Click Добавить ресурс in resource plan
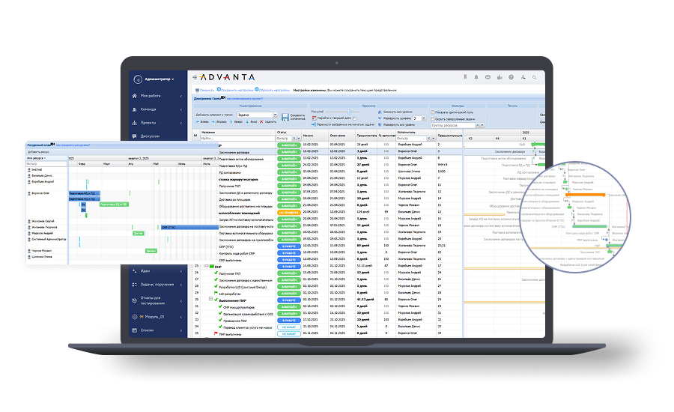This screenshot has width=674, height=412. [x=37, y=151]
